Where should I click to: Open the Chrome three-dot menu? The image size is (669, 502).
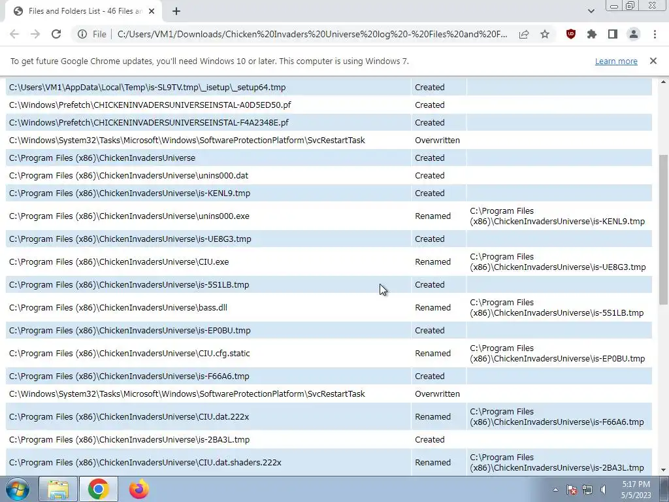[655, 34]
